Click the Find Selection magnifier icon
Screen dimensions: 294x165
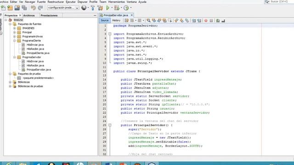[148, 20]
